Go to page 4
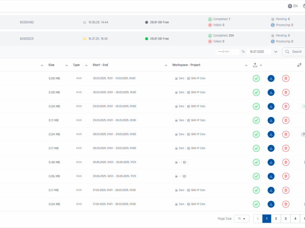Image resolution: width=305 pixels, height=228 pixels. coord(295,218)
